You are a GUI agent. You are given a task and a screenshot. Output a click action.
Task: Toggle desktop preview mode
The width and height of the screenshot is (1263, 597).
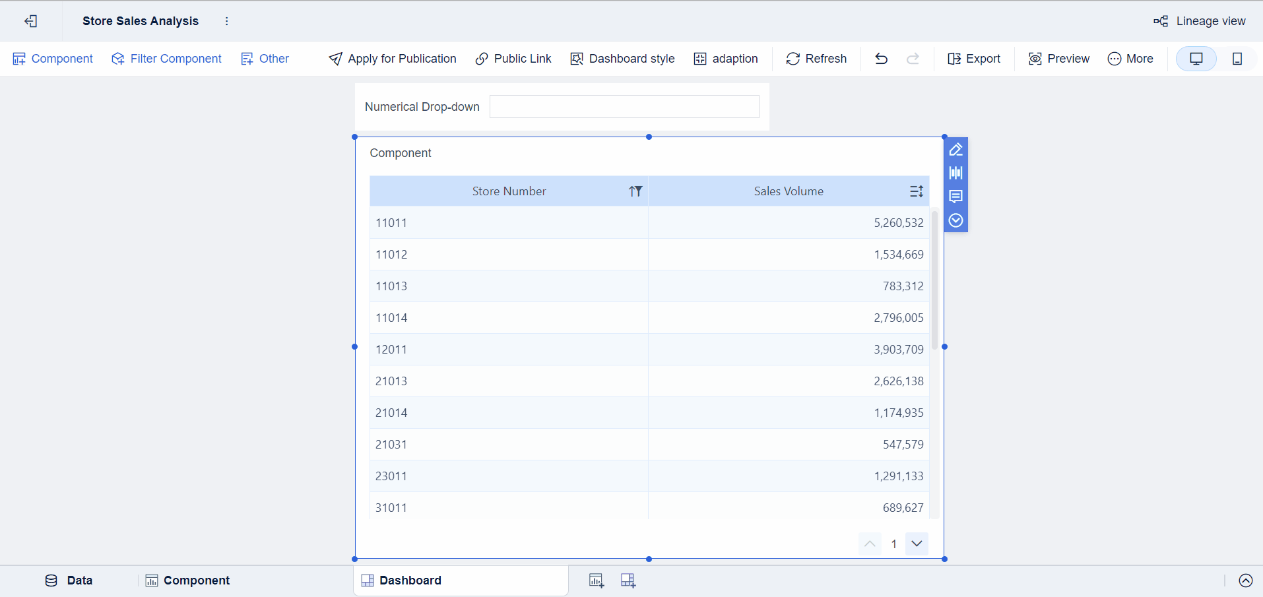pos(1196,59)
